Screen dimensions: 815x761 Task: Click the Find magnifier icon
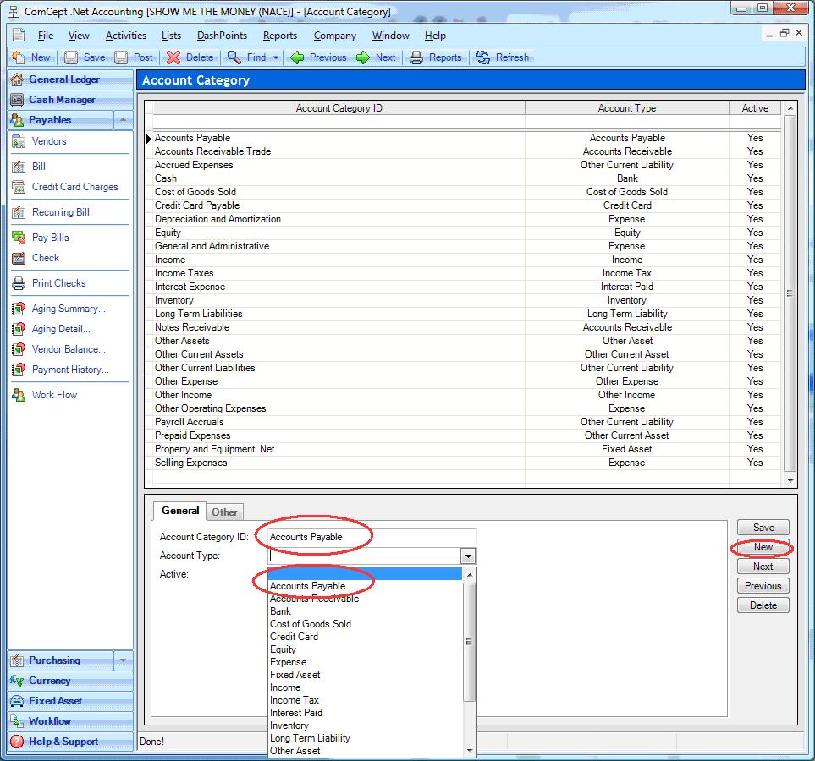(x=234, y=57)
